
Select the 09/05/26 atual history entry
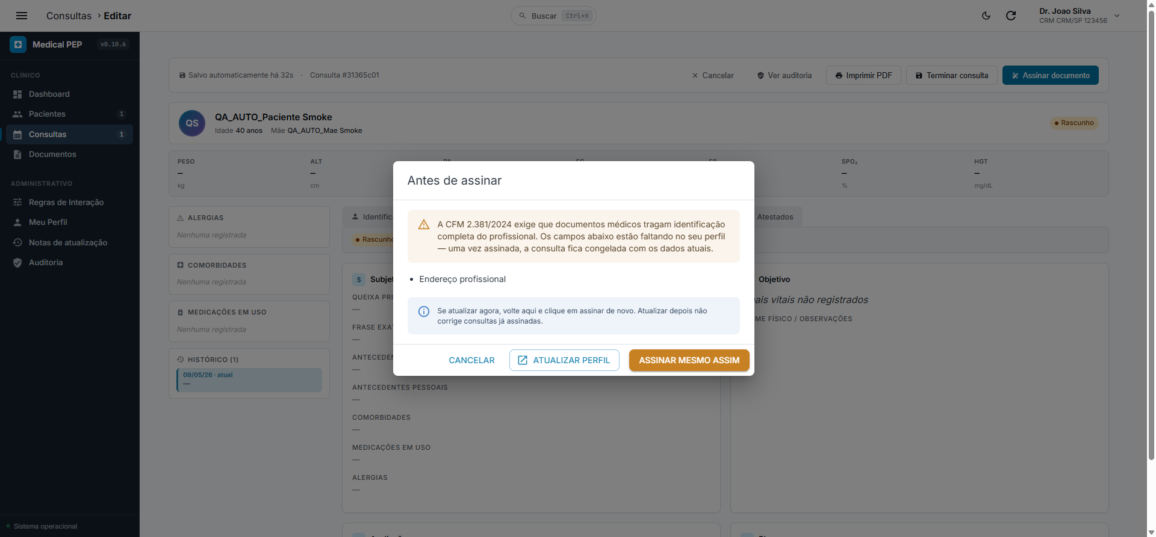click(249, 379)
